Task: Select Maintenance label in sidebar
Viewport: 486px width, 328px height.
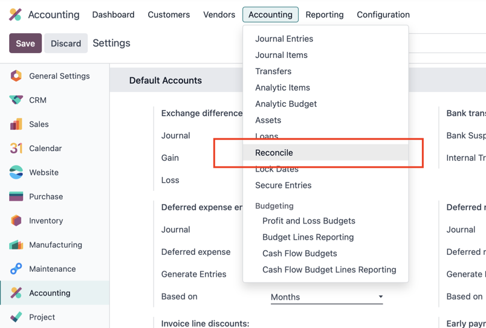Action: (x=53, y=269)
